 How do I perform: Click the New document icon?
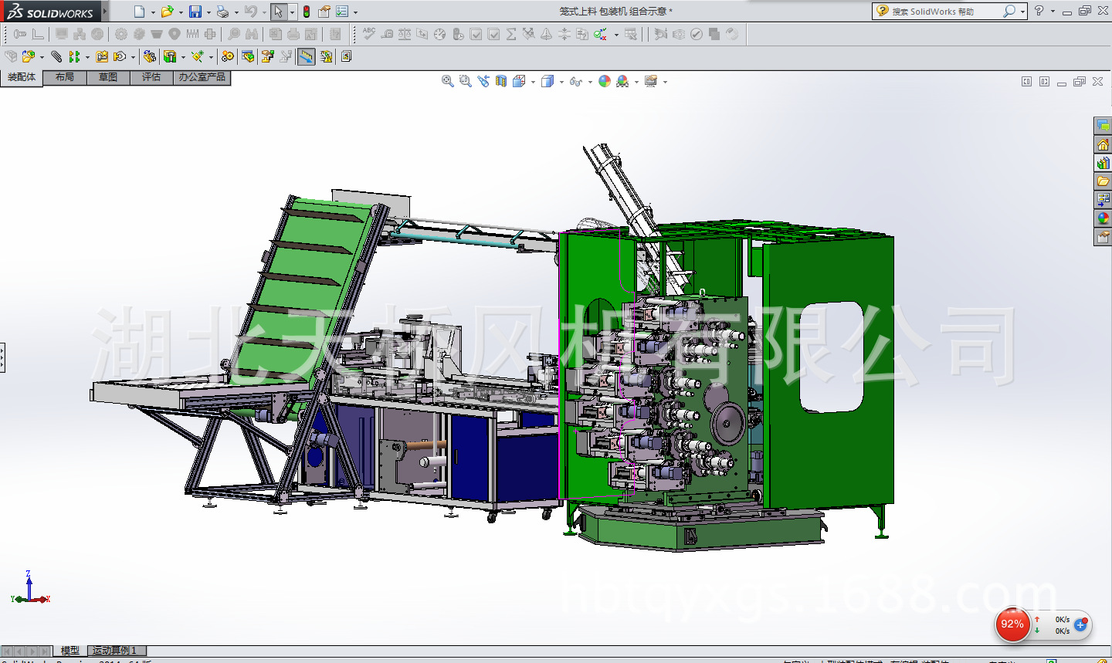pos(139,12)
